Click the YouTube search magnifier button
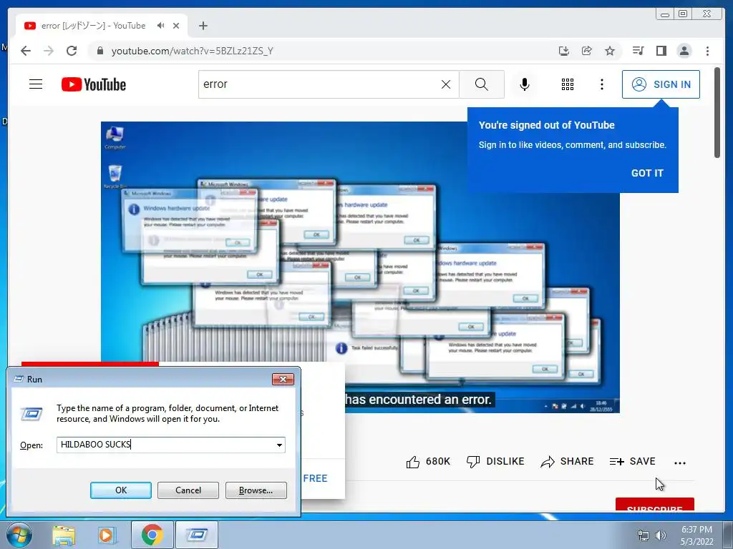733x549 pixels. click(482, 84)
